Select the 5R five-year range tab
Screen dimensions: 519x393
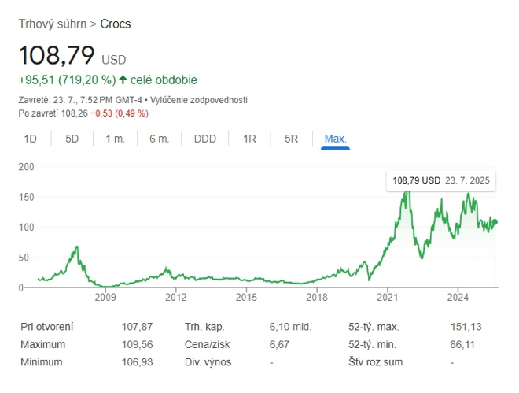pos(291,139)
